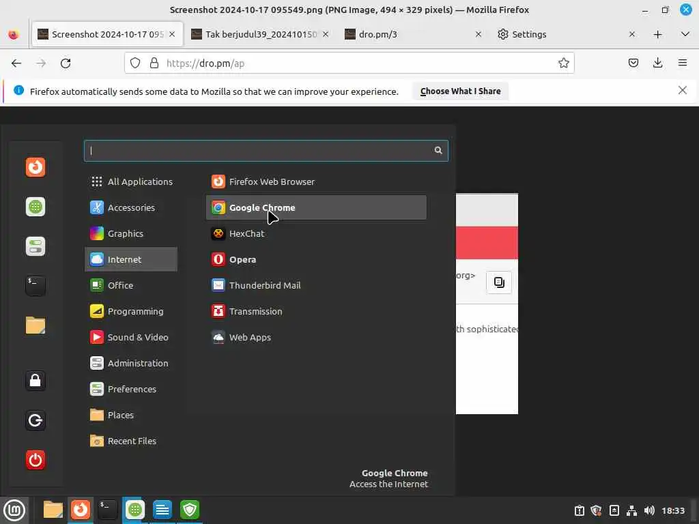Select the Preferences category
699x524 pixels.
click(x=131, y=389)
